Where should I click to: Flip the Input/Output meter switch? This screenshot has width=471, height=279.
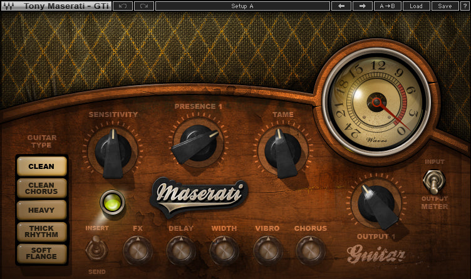pos(431,181)
